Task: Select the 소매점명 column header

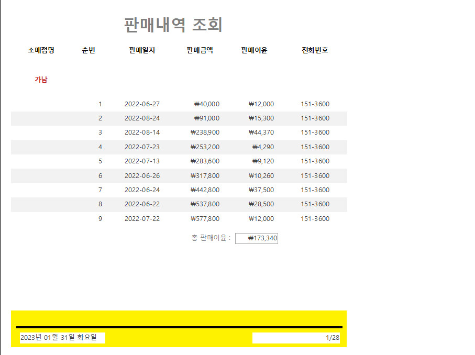Action: pyautogui.click(x=41, y=50)
